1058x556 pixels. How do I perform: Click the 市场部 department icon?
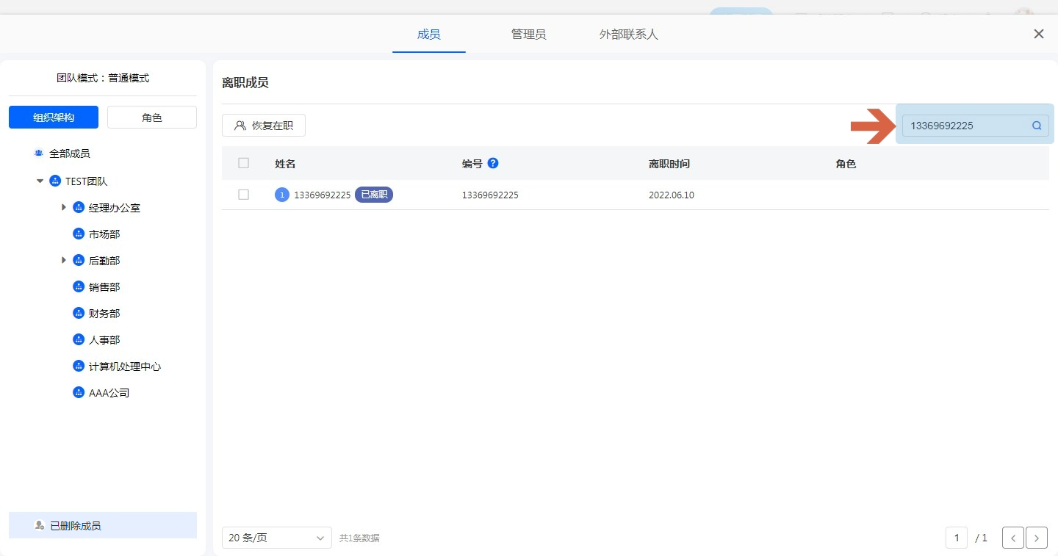tap(79, 234)
